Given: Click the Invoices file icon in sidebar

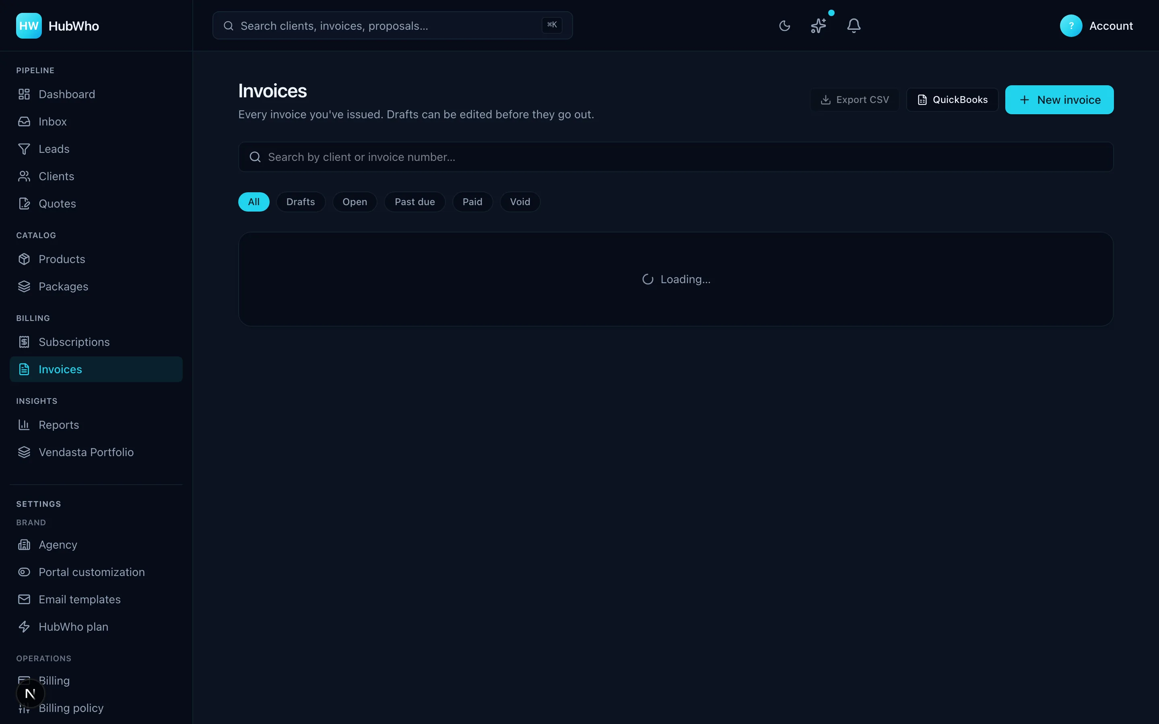Looking at the screenshot, I should click(24, 369).
